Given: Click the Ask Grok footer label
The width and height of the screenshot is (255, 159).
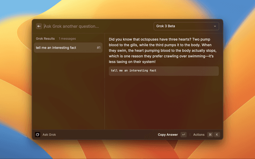Looking at the screenshot, I should [x=49, y=135].
